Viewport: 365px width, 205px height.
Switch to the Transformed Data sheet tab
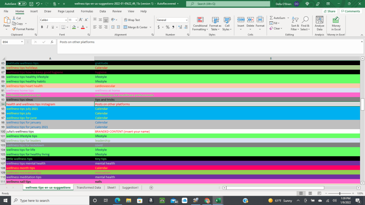88,188
